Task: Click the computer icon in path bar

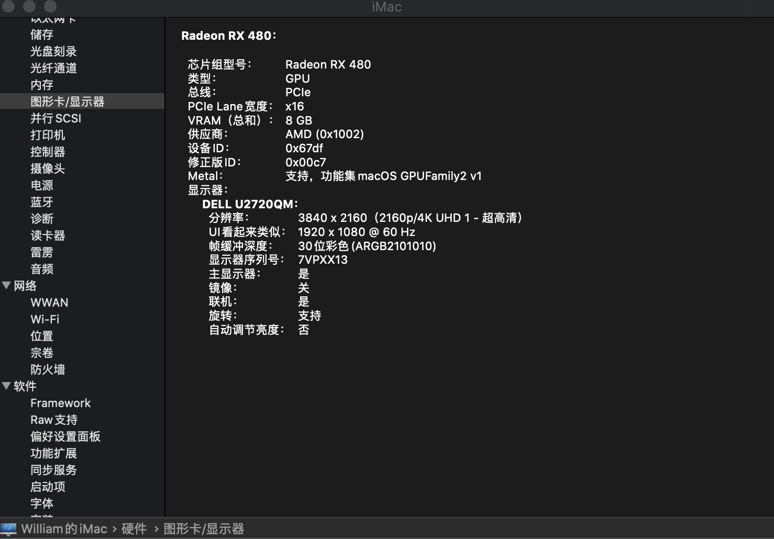Action: click(x=8, y=529)
